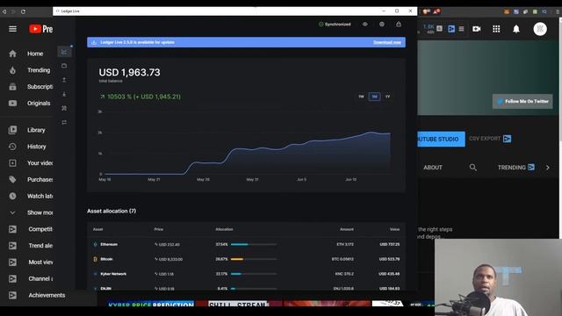Lock Ledger Live with padlock icon
The image size is (562, 316).
coord(399,25)
